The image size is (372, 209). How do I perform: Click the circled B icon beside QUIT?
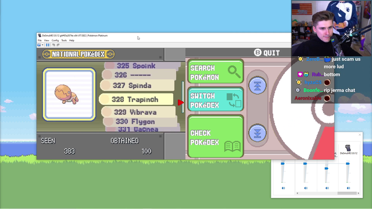(257, 52)
